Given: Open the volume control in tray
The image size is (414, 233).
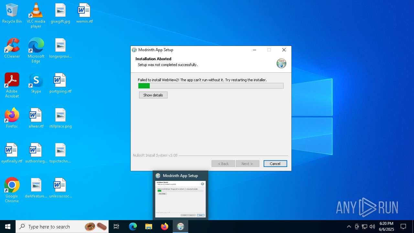Looking at the screenshot, I should click(372, 227).
